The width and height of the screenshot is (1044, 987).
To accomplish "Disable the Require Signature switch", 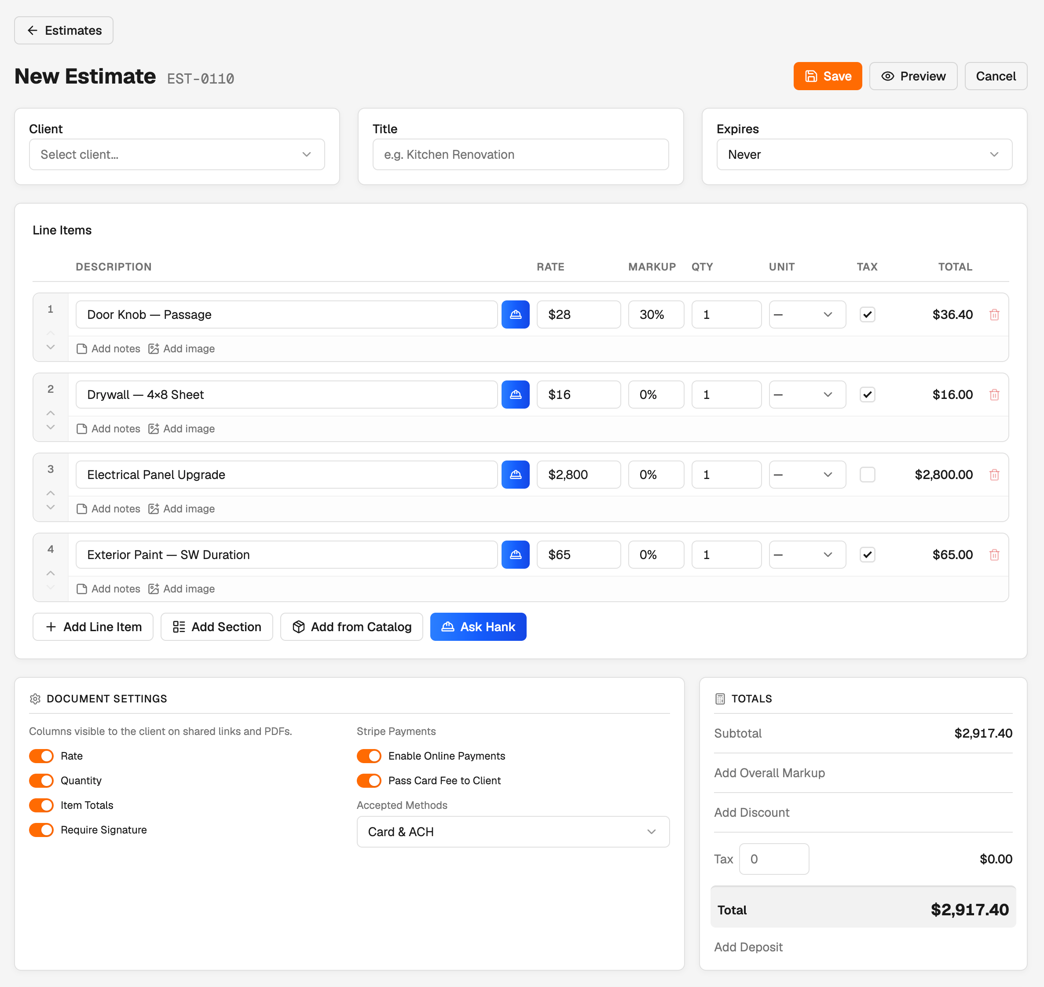I will tap(41, 830).
